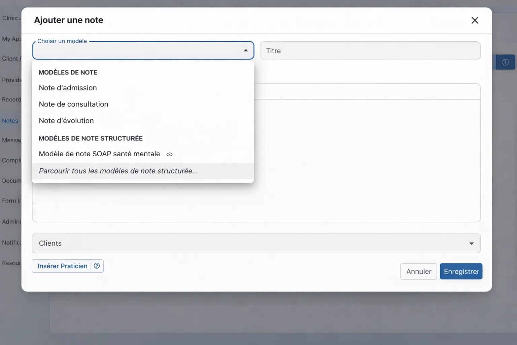Open the Clients combo box field

click(256, 243)
